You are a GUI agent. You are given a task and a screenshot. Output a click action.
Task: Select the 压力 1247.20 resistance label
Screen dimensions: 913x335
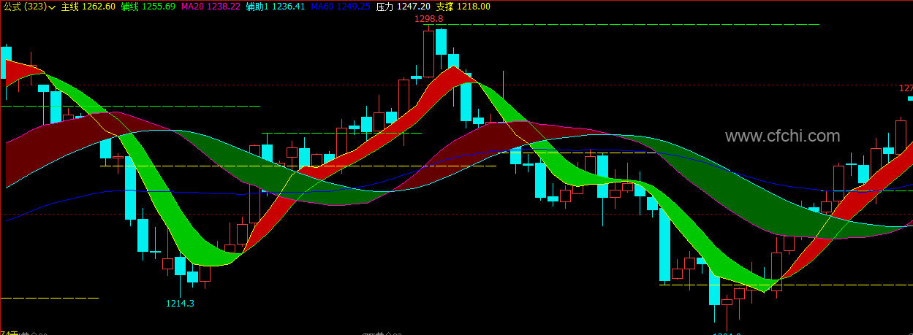pos(403,7)
